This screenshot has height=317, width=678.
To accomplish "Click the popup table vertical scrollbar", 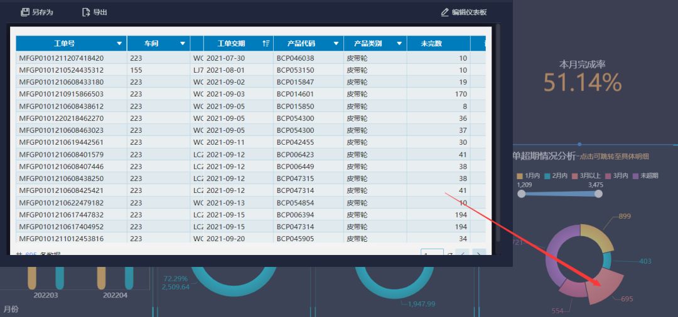I will point(498,132).
